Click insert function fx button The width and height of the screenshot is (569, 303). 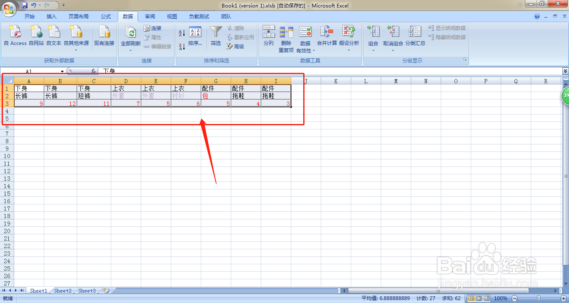pos(94,71)
